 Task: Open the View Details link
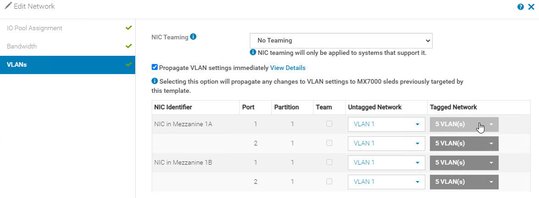(288, 68)
